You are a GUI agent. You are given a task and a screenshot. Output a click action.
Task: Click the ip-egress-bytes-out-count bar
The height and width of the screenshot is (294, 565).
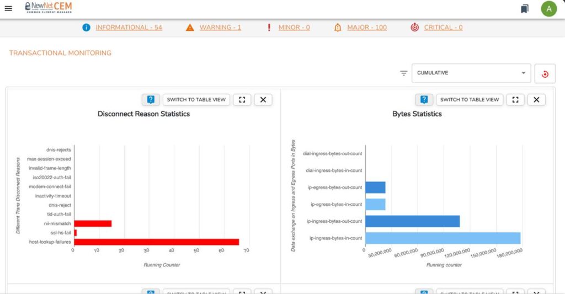coord(375,188)
